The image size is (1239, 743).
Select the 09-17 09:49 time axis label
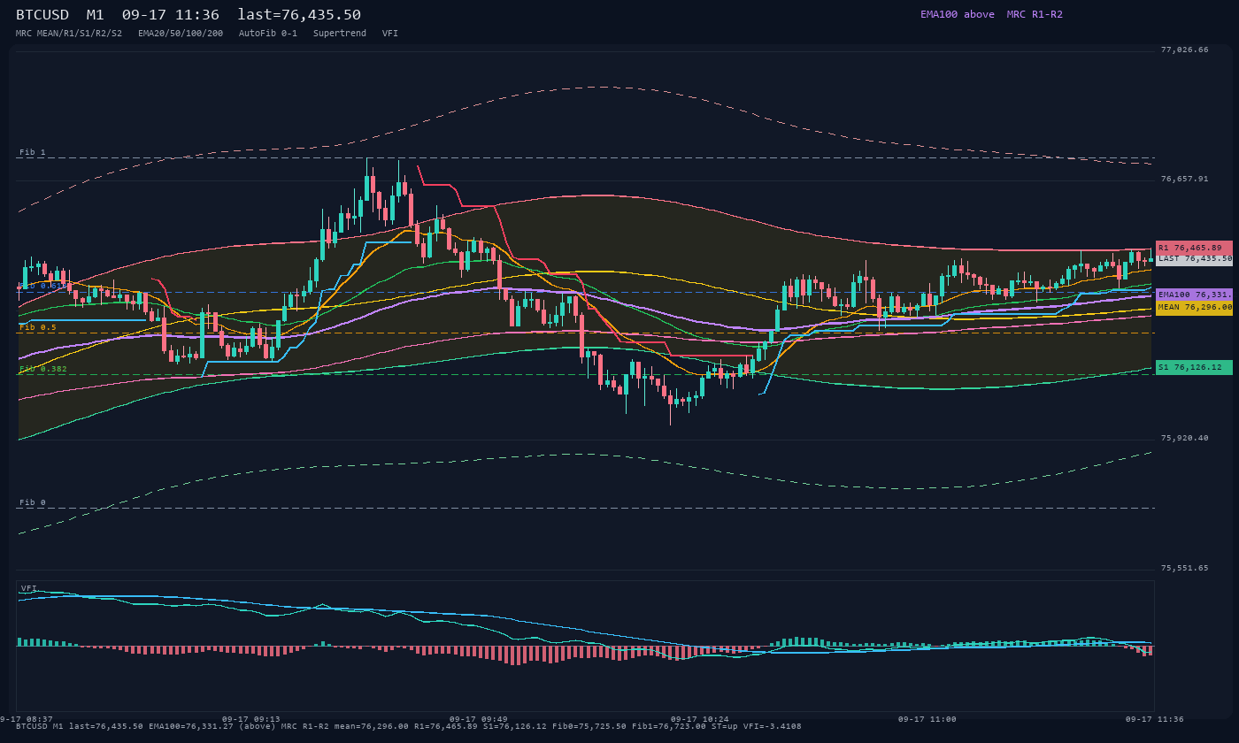(479, 719)
